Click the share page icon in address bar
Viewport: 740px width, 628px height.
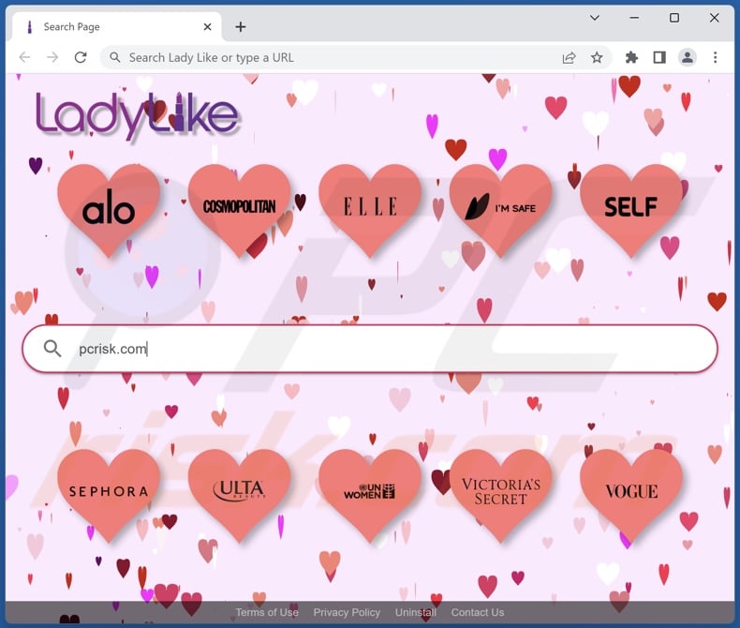coord(570,57)
